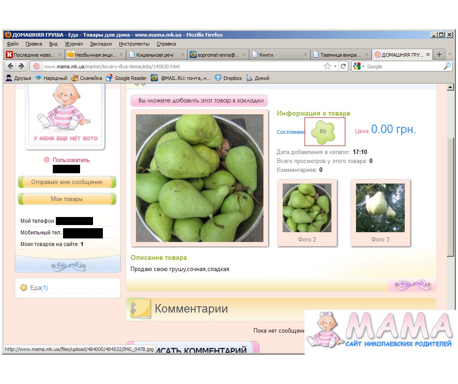Click the browser Back arrow button
The width and height of the screenshot is (458, 384).
(x=10, y=66)
